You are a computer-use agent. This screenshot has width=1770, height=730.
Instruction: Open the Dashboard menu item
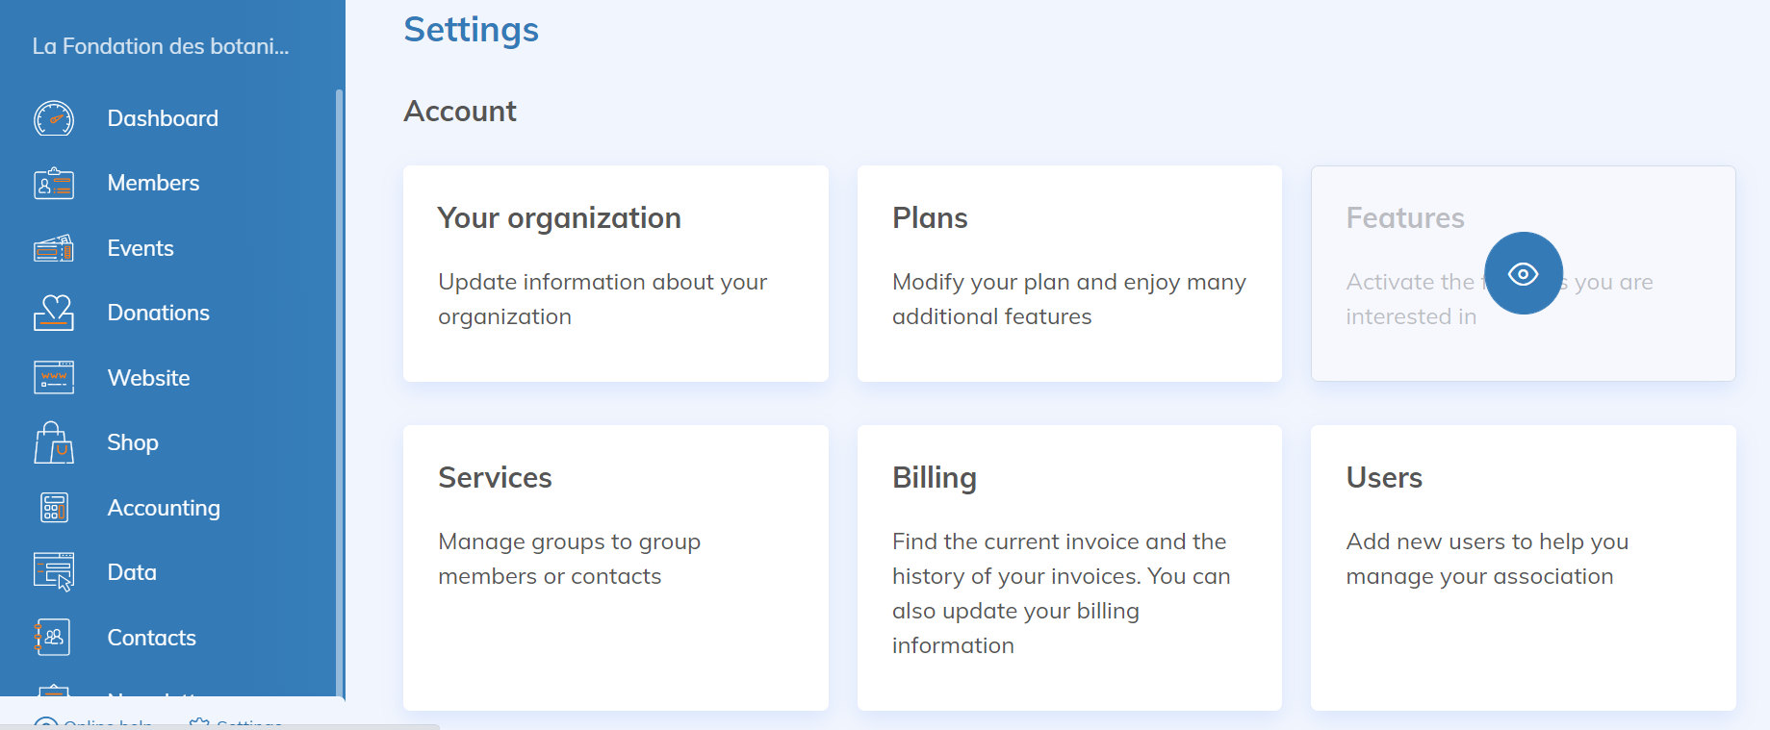coord(163,118)
